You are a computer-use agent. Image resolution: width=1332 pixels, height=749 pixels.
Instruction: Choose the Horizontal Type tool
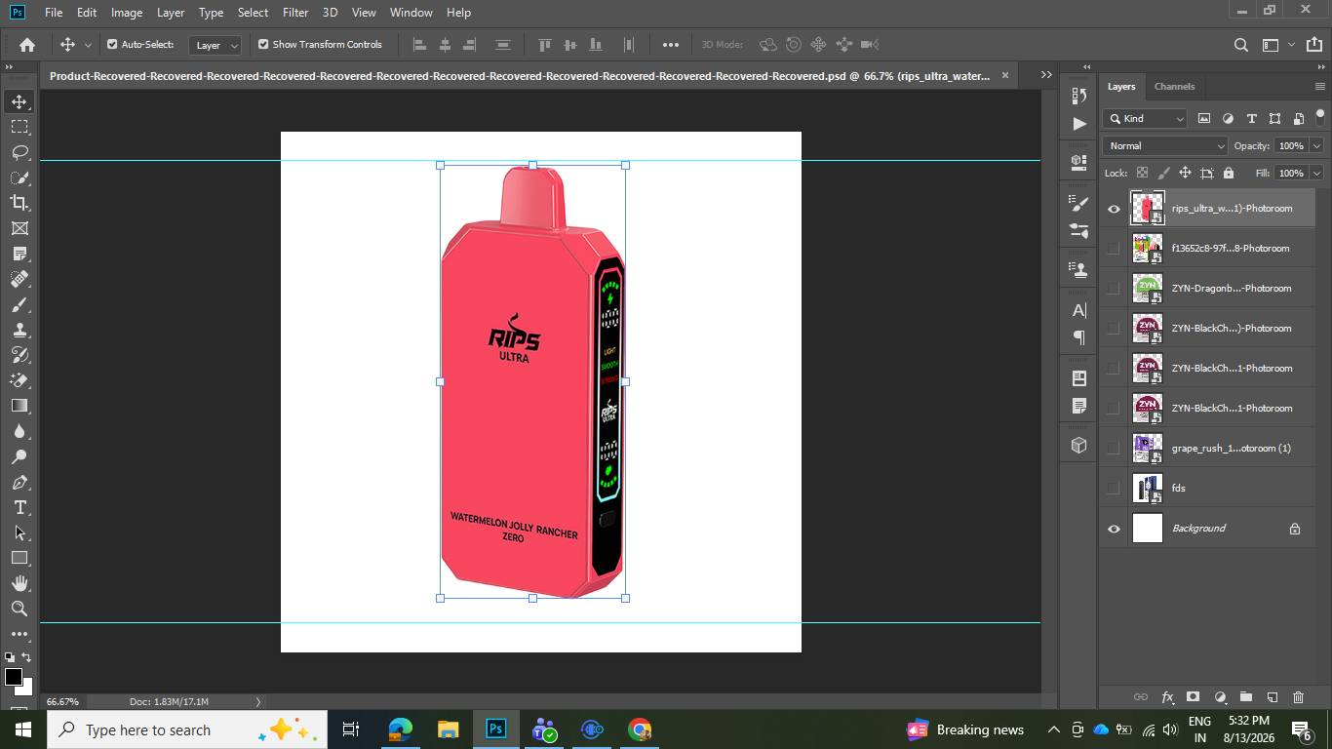click(20, 507)
